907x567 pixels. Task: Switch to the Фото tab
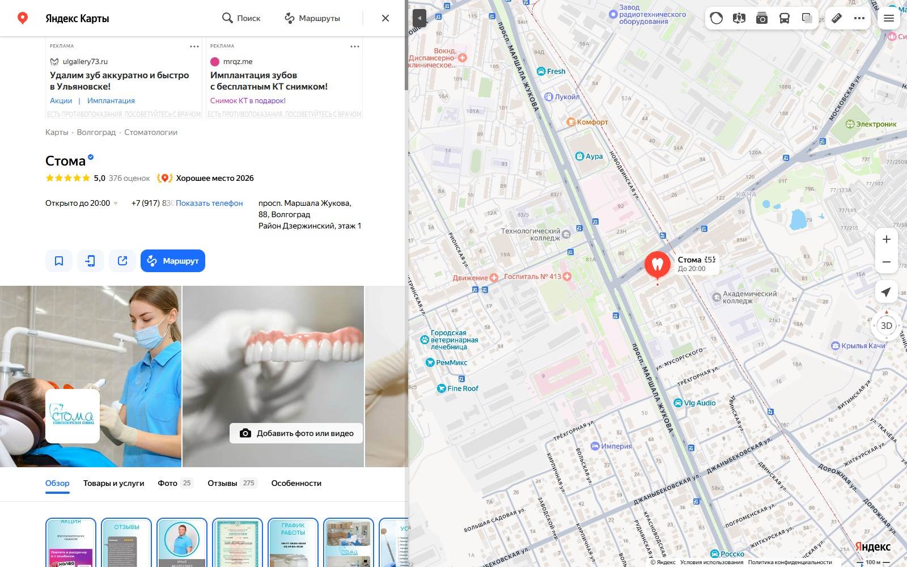[175, 483]
